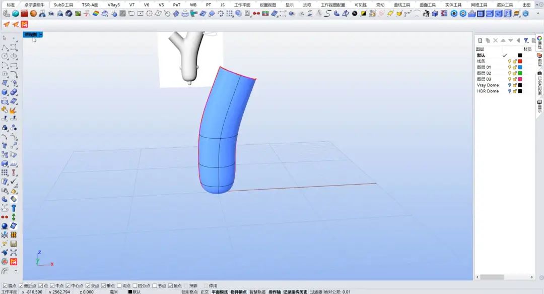Click the red box icon in top toolbar
Image resolution: width=544 pixels, height=294 pixels.
[24, 14]
